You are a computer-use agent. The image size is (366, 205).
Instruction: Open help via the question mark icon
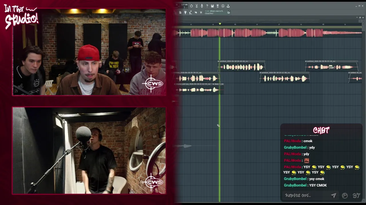click(x=207, y=6)
